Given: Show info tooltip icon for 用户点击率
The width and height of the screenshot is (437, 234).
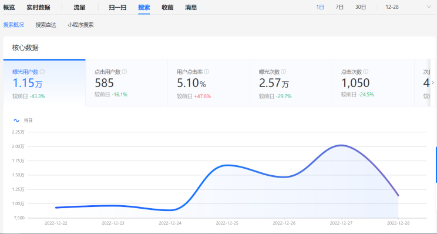Looking at the screenshot, I should click(207, 72).
